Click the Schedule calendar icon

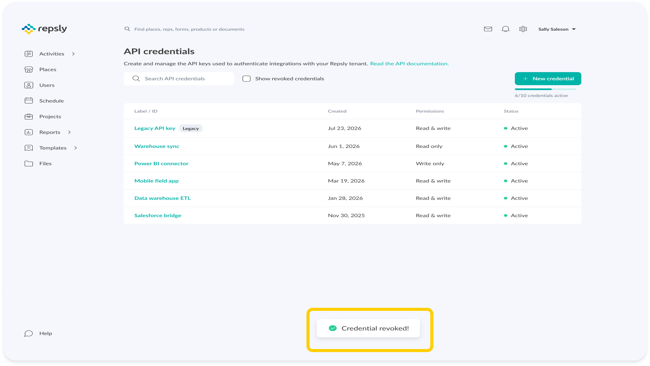pos(29,101)
